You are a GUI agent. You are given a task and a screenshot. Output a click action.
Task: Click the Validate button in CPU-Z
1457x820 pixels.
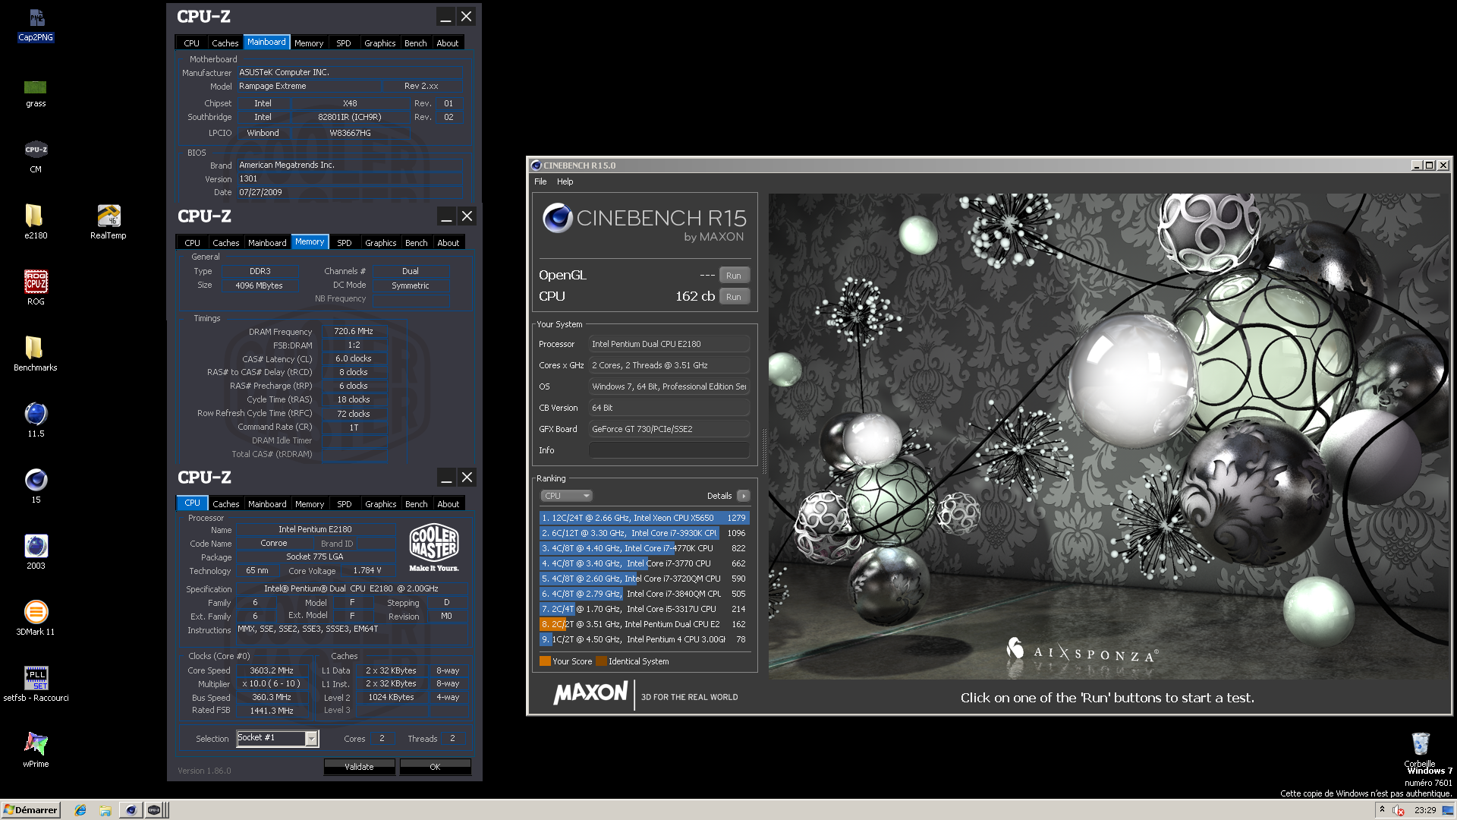[x=359, y=767]
